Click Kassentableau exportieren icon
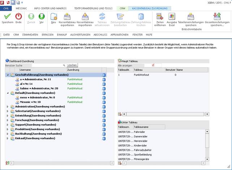This screenshot has width=232, height=170. pyautogui.click(x=66, y=17)
